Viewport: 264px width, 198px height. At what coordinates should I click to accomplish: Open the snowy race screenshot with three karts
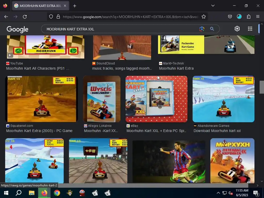coord(34,161)
